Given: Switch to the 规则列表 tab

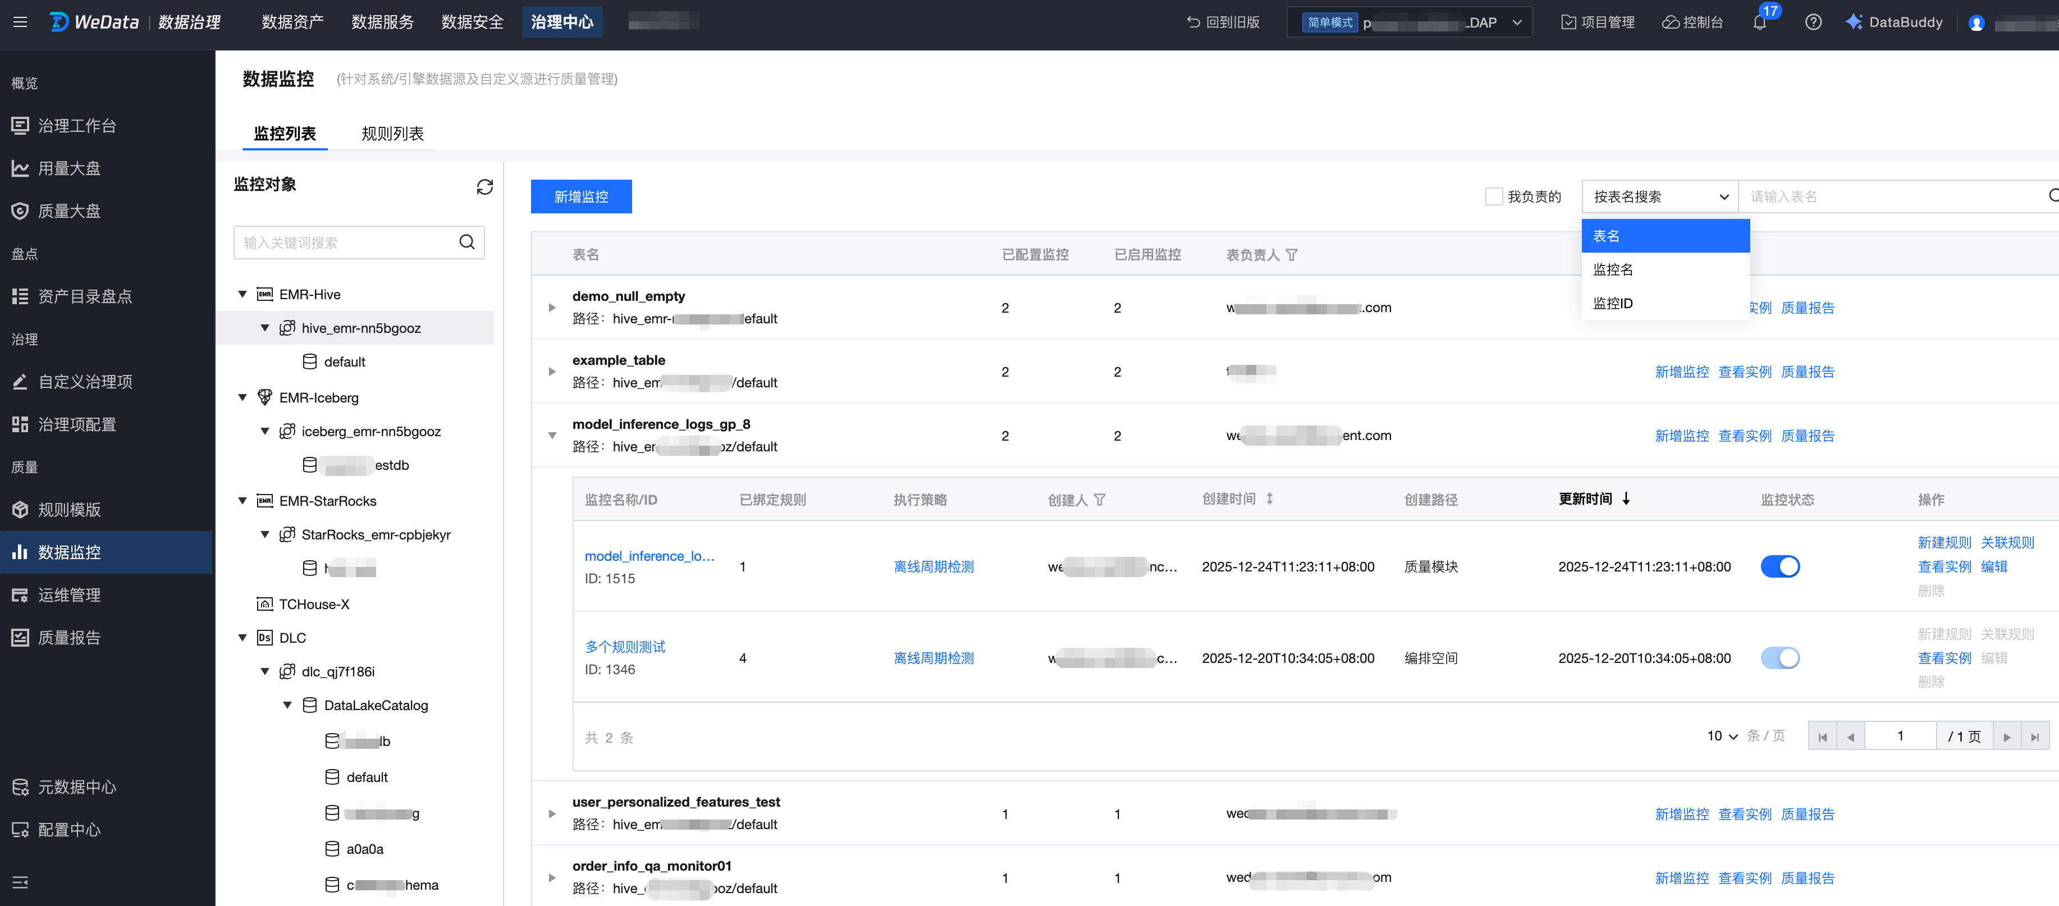Looking at the screenshot, I should 392,134.
